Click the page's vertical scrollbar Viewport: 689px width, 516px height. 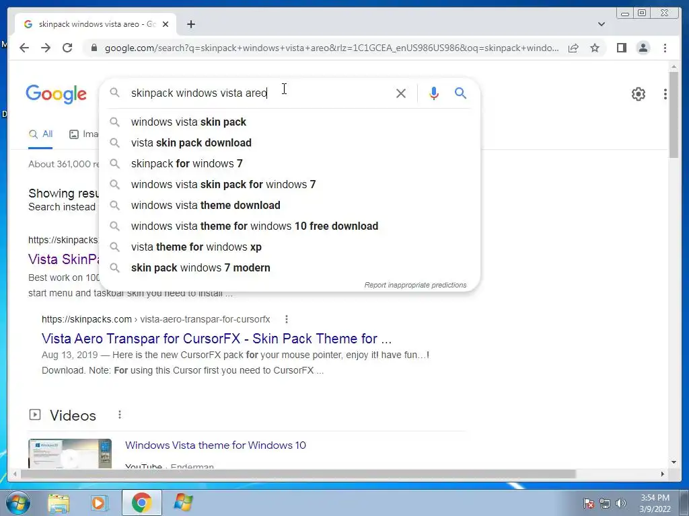pos(674,115)
